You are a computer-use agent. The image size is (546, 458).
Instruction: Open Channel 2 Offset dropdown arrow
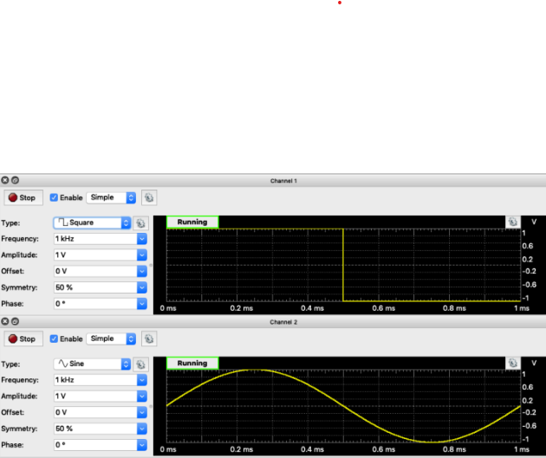[x=142, y=412]
